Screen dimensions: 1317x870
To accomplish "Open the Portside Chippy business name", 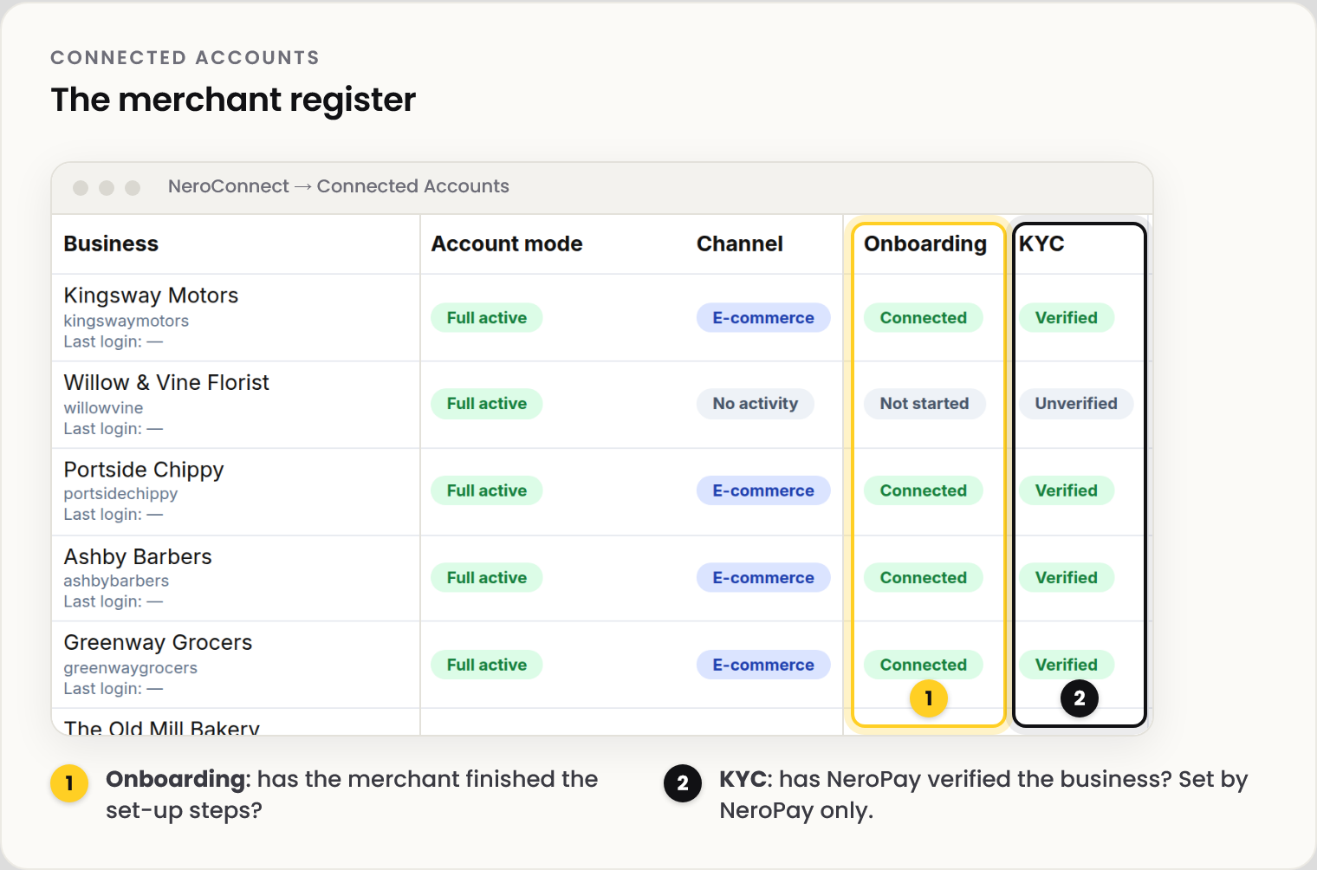I will click(144, 470).
